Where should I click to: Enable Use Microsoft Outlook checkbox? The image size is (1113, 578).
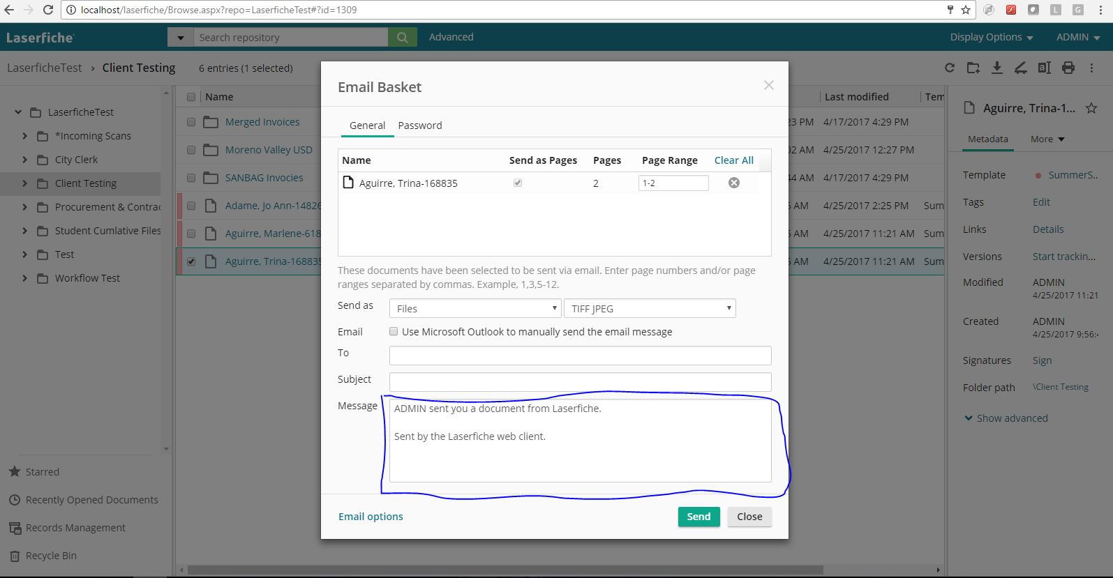tap(394, 332)
